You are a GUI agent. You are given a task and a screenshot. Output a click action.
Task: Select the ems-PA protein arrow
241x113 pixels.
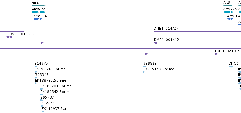(38, 19)
